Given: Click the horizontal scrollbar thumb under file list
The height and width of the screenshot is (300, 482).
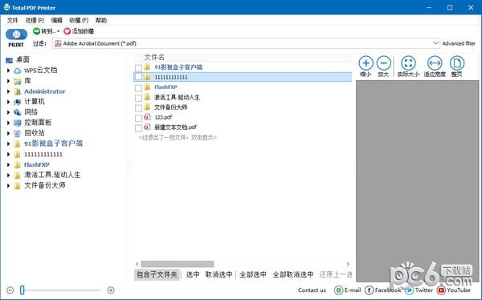Looking at the screenshot, I should (x=178, y=264).
